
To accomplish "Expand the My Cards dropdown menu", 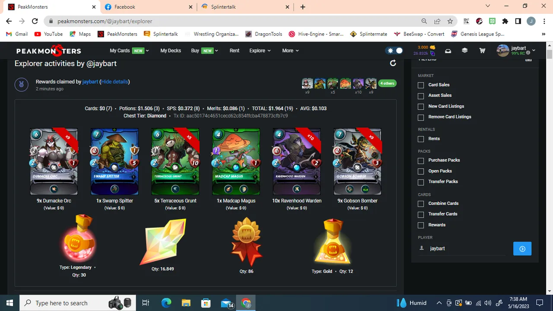I will pos(129,51).
